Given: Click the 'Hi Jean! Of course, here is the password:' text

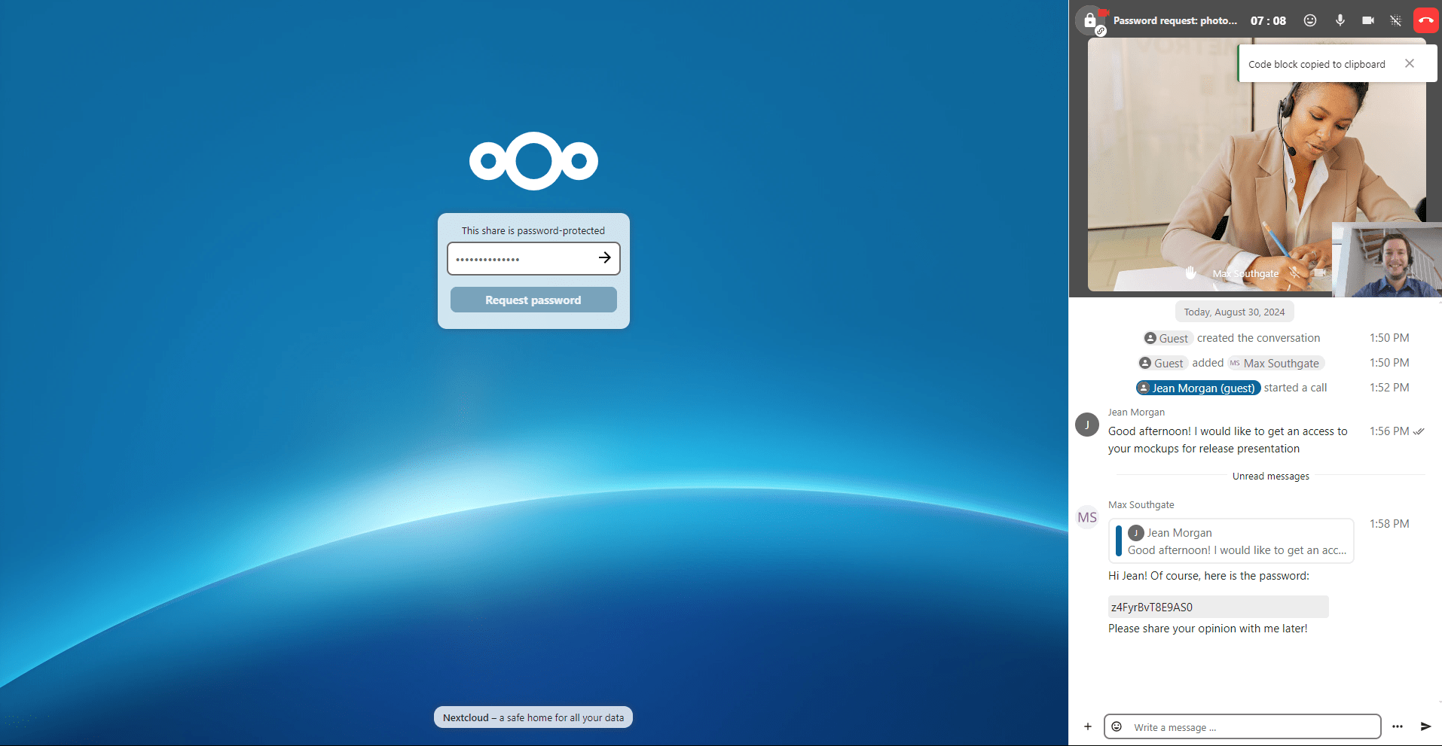Looking at the screenshot, I should point(1208,576).
